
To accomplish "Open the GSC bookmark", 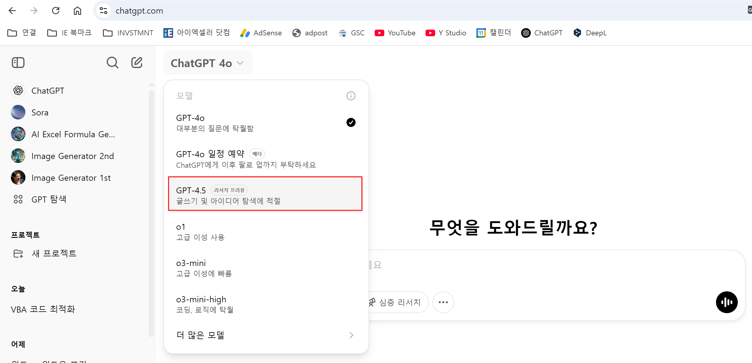I will pos(351,33).
